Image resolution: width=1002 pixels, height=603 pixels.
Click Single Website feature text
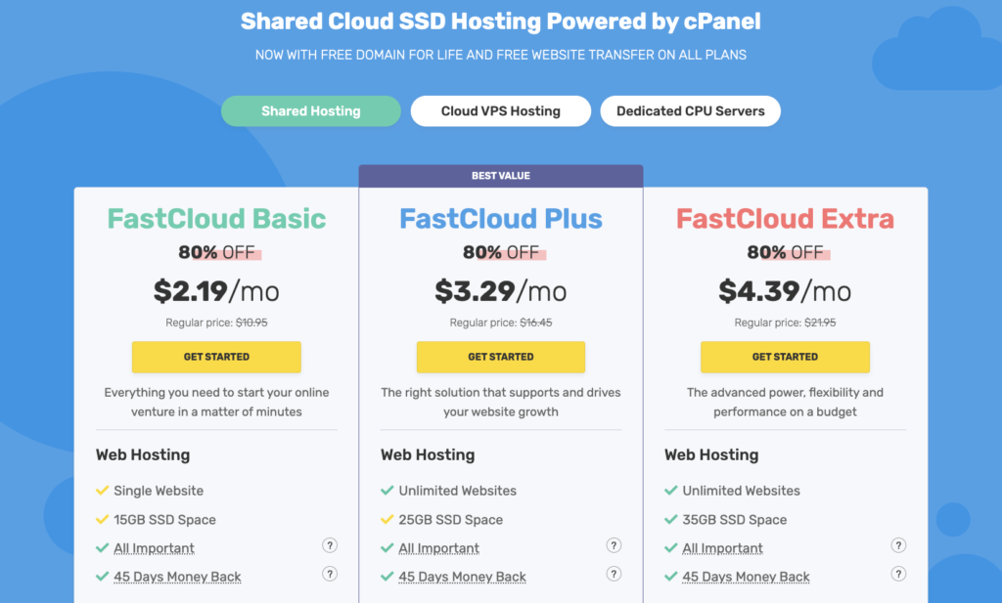[159, 491]
